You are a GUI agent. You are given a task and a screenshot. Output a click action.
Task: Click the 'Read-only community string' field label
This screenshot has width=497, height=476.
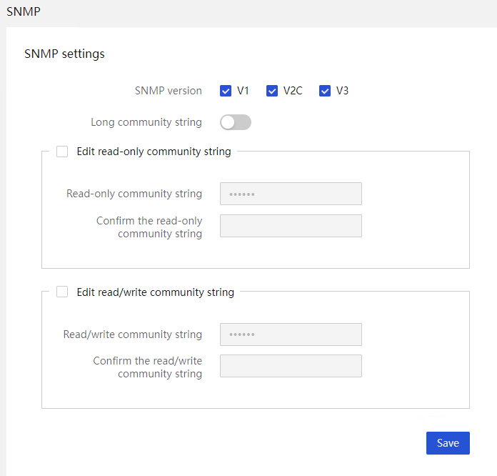point(134,194)
